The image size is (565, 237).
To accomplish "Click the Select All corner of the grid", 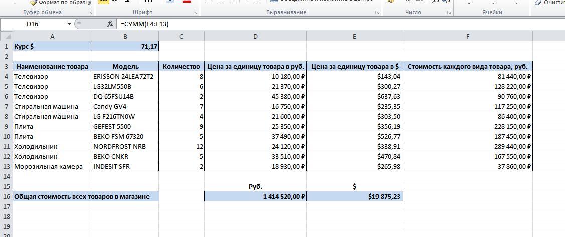I will coord(7,36).
